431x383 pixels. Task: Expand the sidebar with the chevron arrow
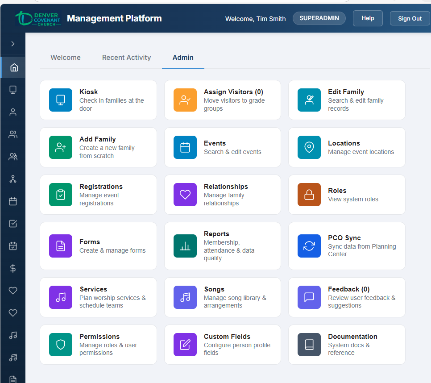[12, 44]
